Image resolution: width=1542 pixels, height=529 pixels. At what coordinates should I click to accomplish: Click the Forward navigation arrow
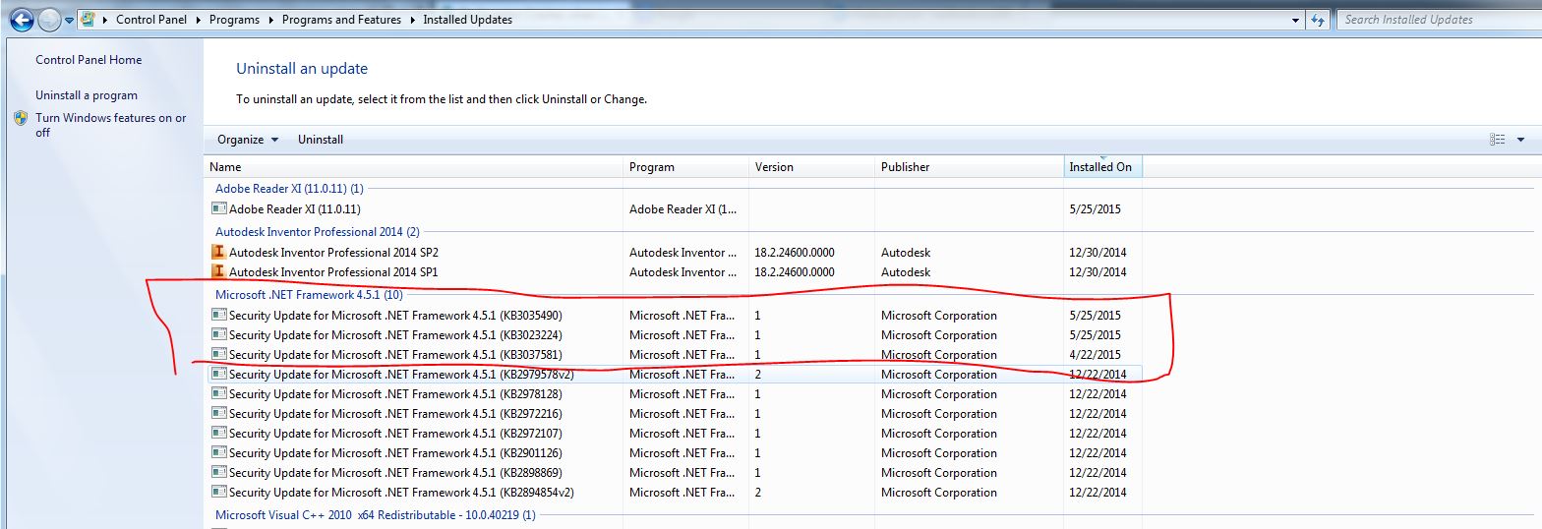coord(49,19)
